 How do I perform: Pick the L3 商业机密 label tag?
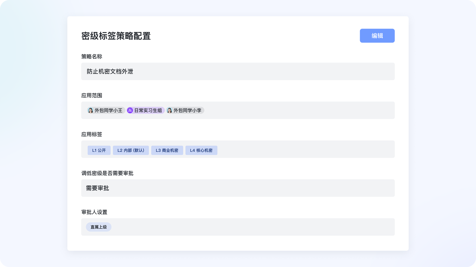167,151
